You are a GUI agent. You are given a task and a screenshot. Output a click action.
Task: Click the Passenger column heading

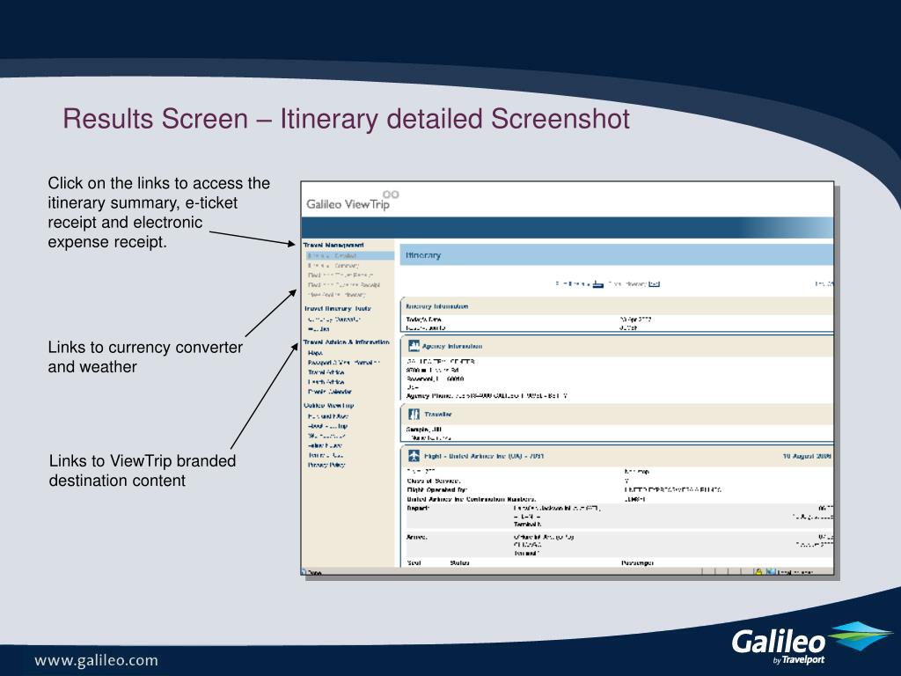tap(637, 562)
